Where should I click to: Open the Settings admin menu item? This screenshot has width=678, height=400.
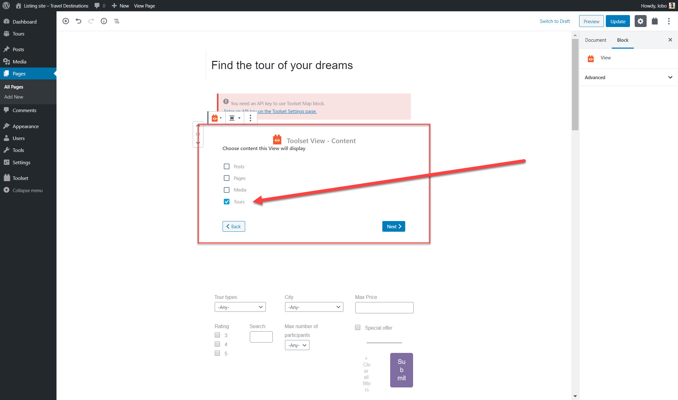[21, 162]
